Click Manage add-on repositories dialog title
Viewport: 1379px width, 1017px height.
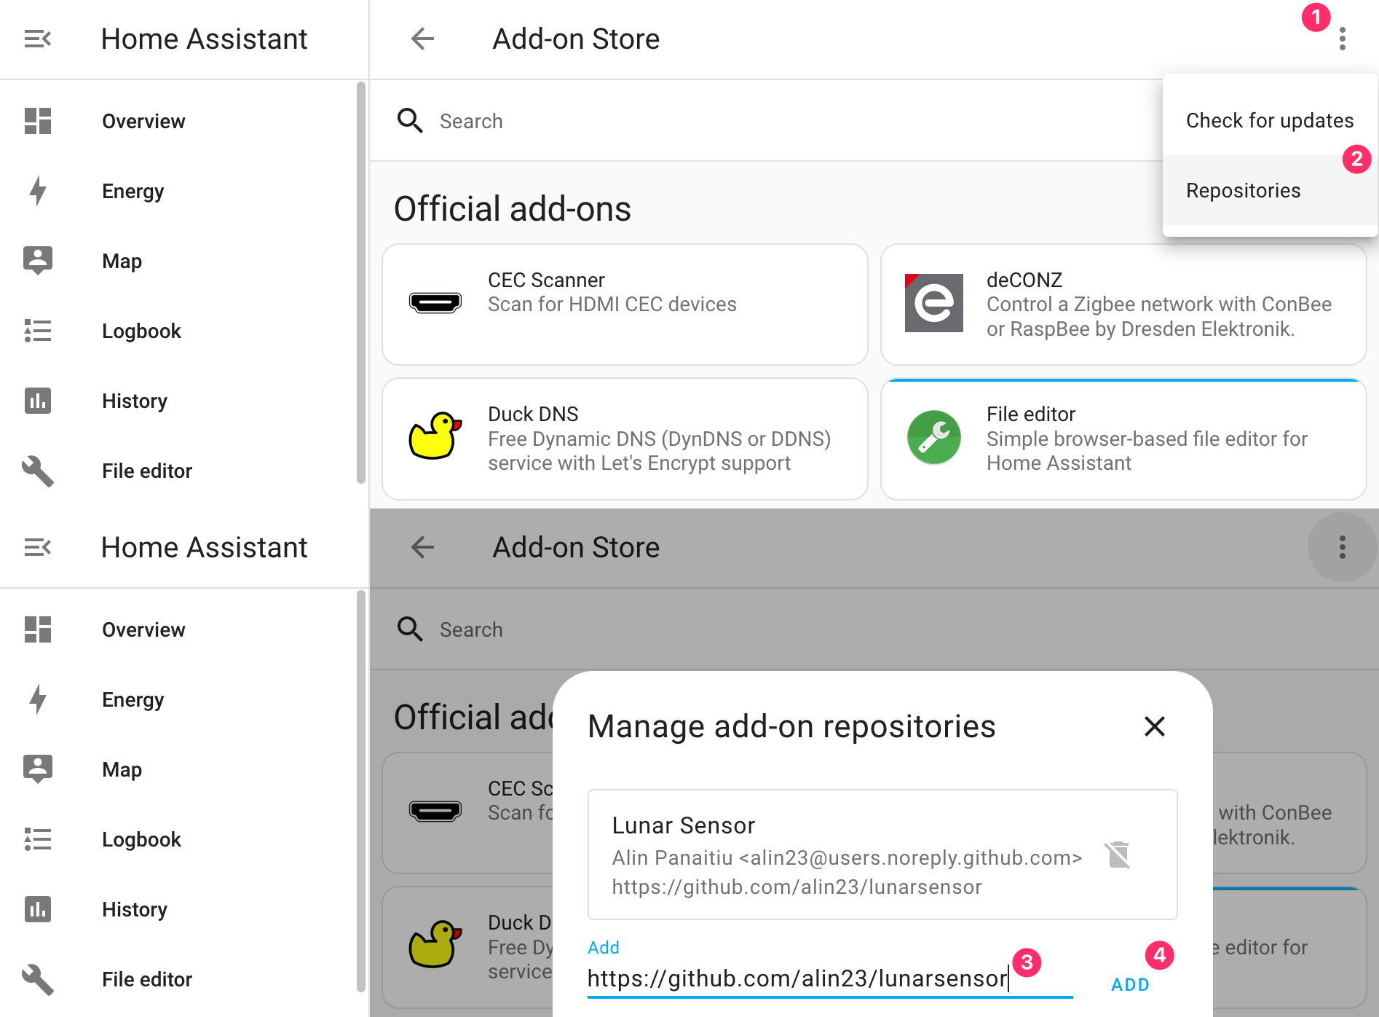coord(791,726)
